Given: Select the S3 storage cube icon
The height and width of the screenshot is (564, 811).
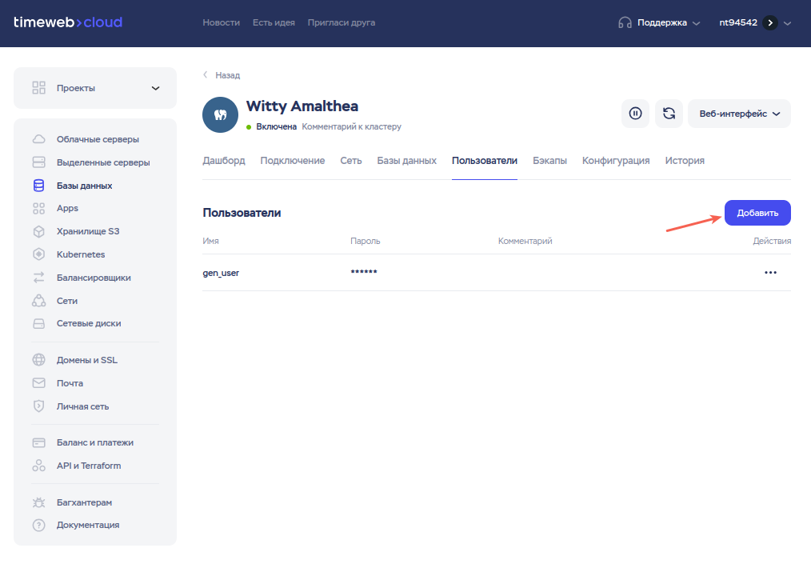Looking at the screenshot, I should [x=39, y=231].
